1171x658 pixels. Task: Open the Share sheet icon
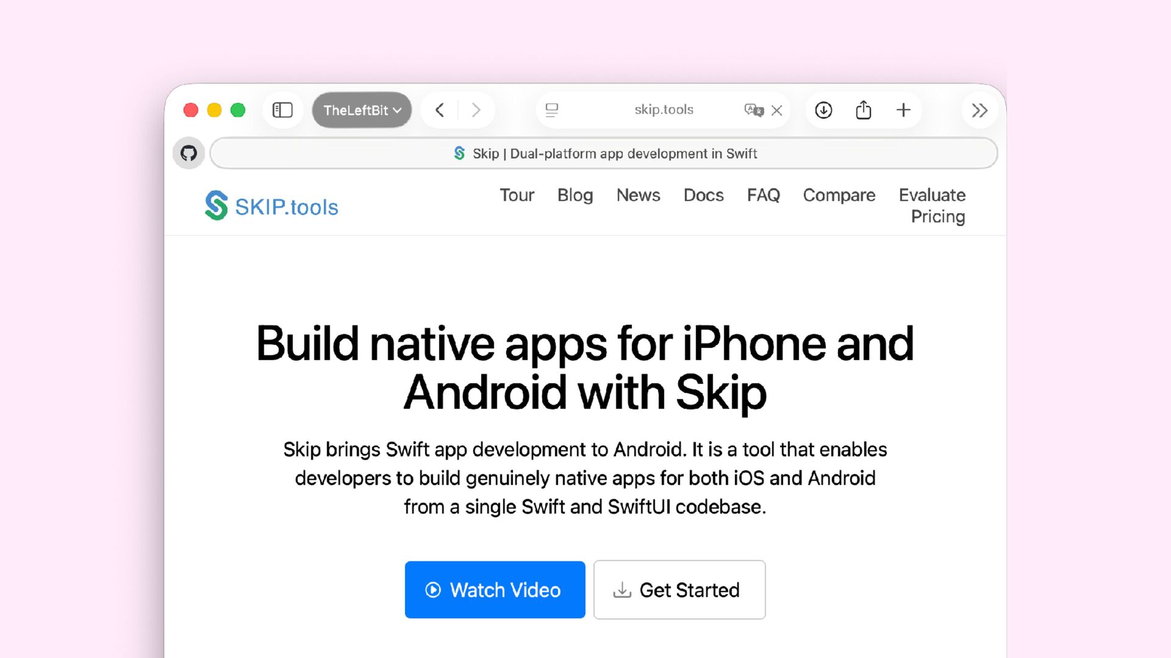tap(863, 110)
